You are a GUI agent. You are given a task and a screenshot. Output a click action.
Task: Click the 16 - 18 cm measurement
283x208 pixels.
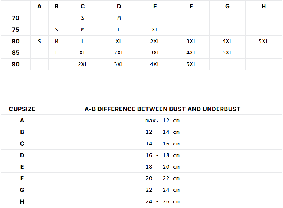click(162, 155)
